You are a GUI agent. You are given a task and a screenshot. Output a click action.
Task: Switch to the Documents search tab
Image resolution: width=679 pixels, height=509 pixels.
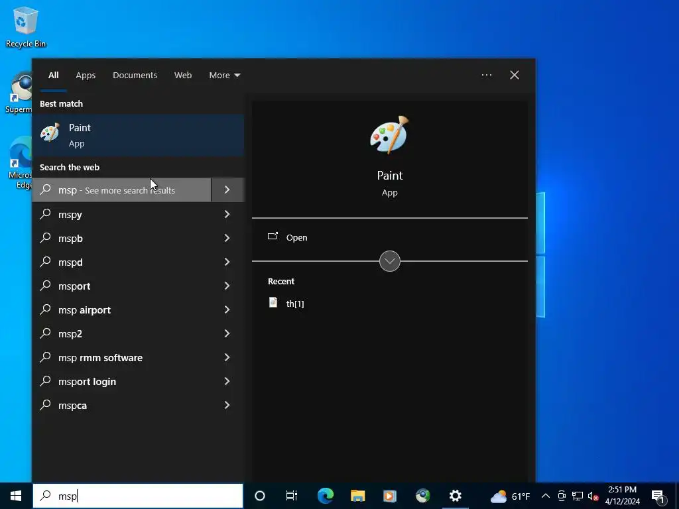pyautogui.click(x=135, y=75)
